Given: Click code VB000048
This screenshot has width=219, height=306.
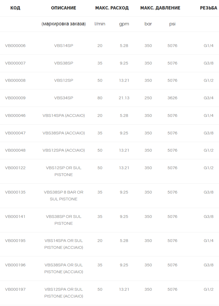Looking at the screenshot, I should pyautogui.click(x=15, y=150).
